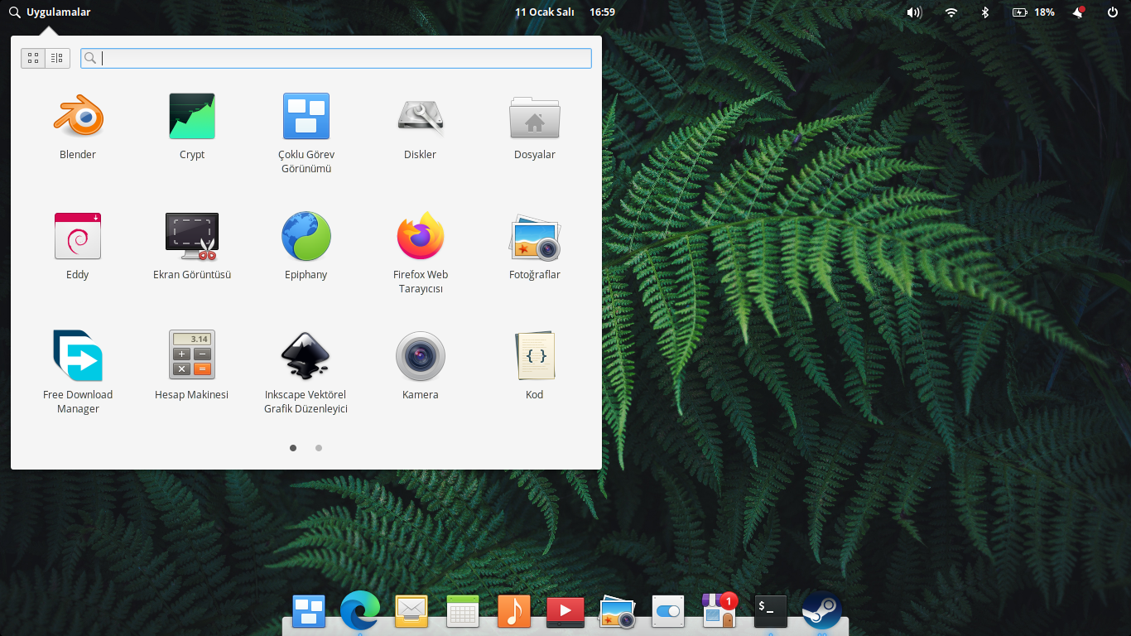Open the notifications bell indicator

click(1078, 12)
